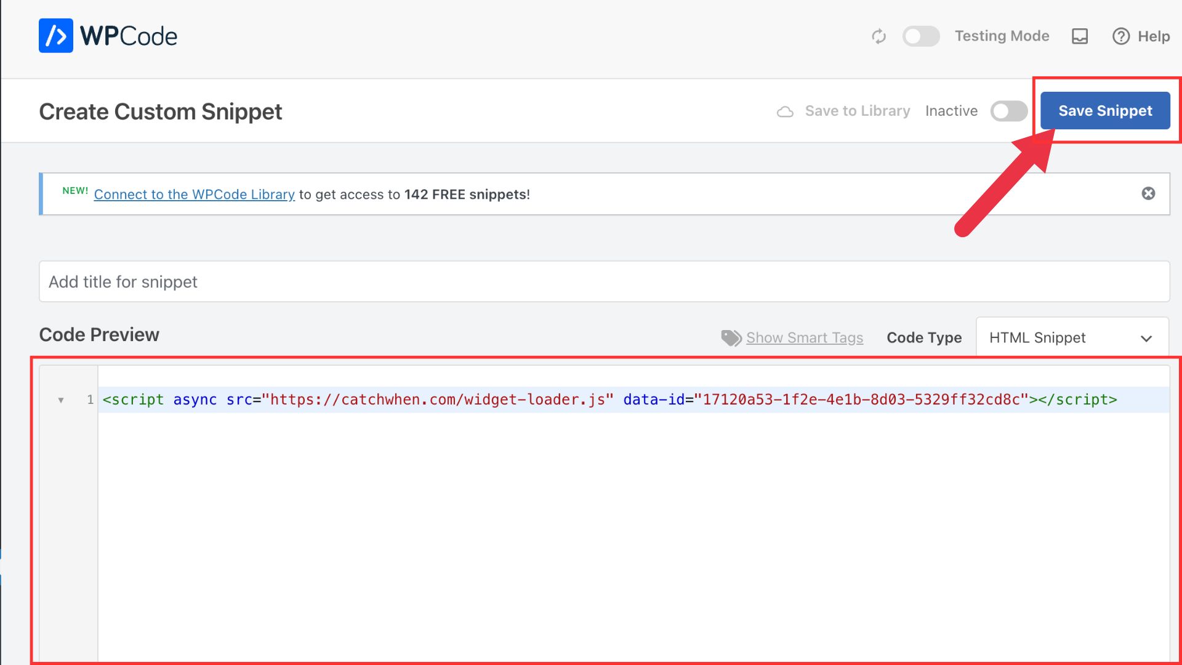Open the inbox notifications icon
This screenshot has height=665, width=1182.
coord(1080,36)
